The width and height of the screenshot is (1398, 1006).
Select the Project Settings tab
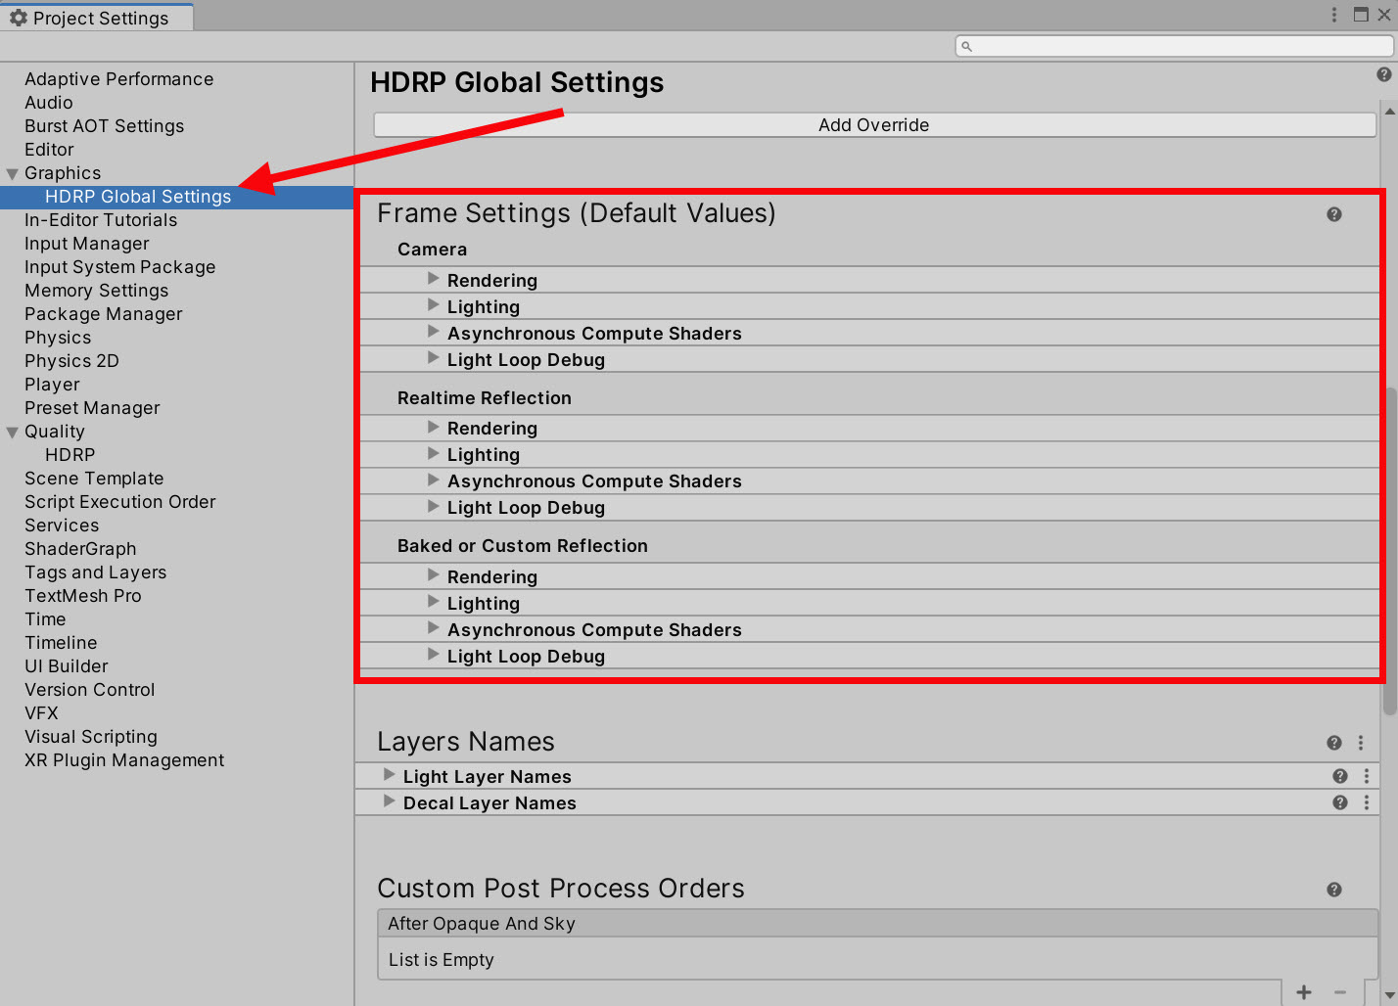pyautogui.click(x=97, y=18)
